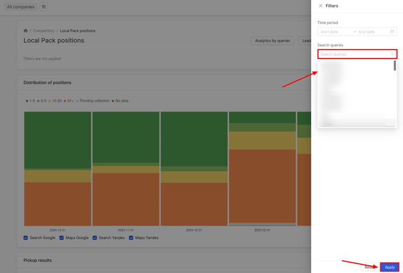The height and width of the screenshot is (273, 403).
Task: Open Competitors breadcrumb link
Action: pos(44,30)
